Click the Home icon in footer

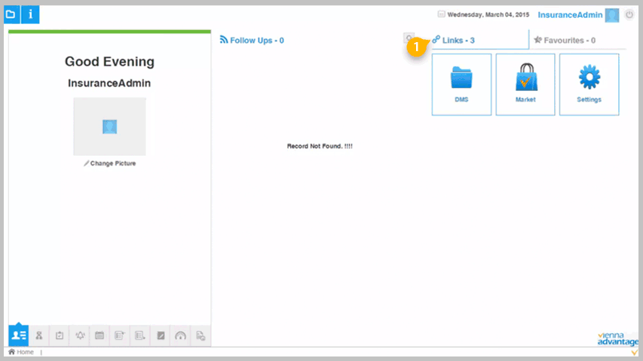[x=11, y=351]
